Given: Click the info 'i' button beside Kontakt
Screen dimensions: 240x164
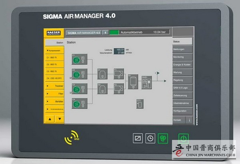Looking at the screenshot, I should pos(189,120).
